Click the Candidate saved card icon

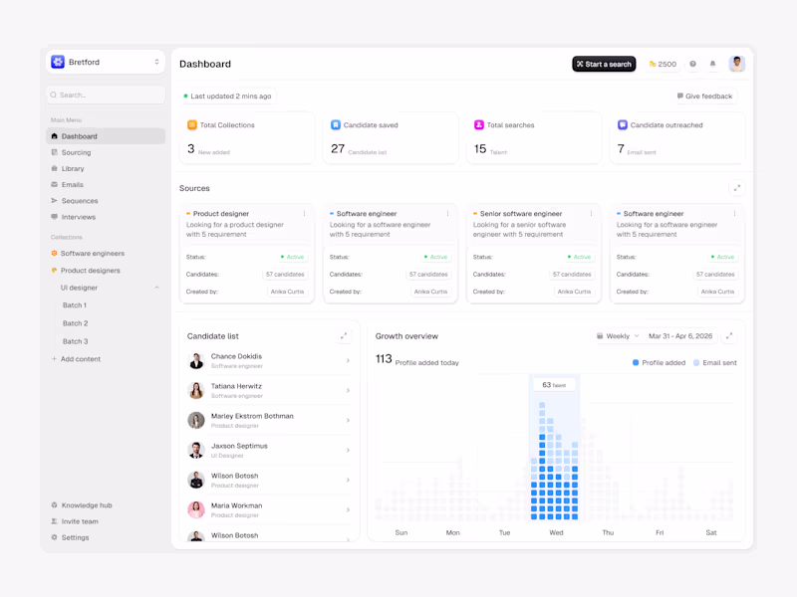pyautogui.click(x=336, y=125)
